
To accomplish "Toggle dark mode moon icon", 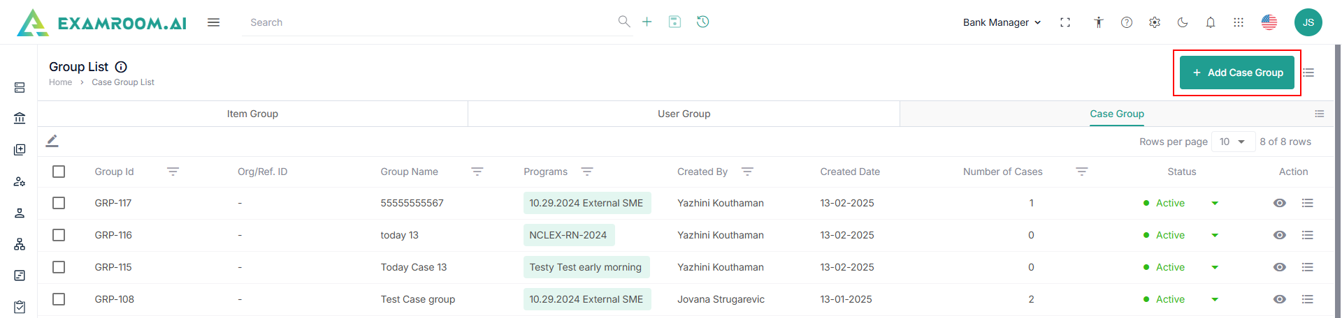I will (1183, 22).
